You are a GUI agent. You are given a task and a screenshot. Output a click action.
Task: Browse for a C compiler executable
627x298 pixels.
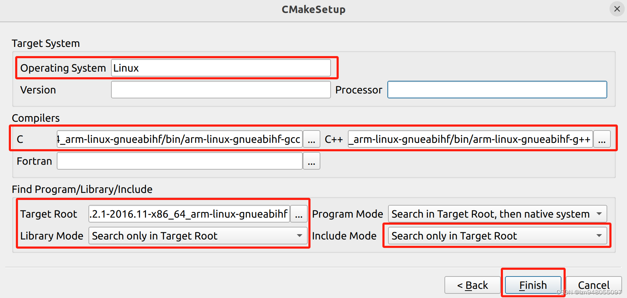pos(312,139)
